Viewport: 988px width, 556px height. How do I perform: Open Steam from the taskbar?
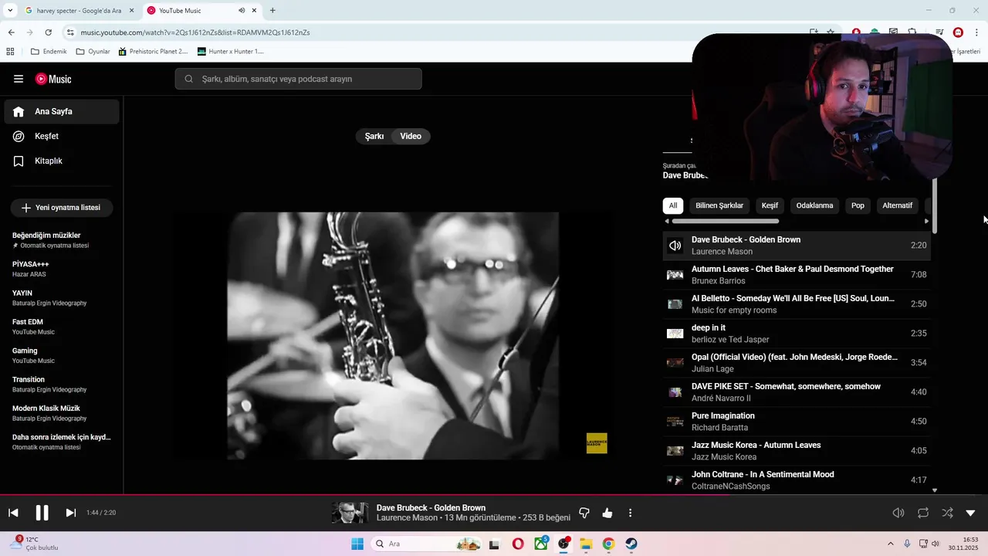coord(631,544)
